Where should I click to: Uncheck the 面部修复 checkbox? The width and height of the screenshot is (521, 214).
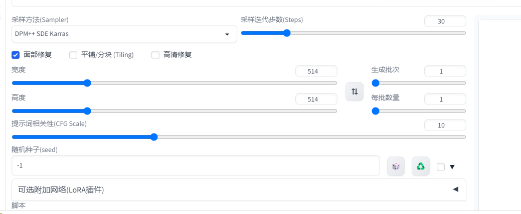pyautogui.click(x=15, y=55)
